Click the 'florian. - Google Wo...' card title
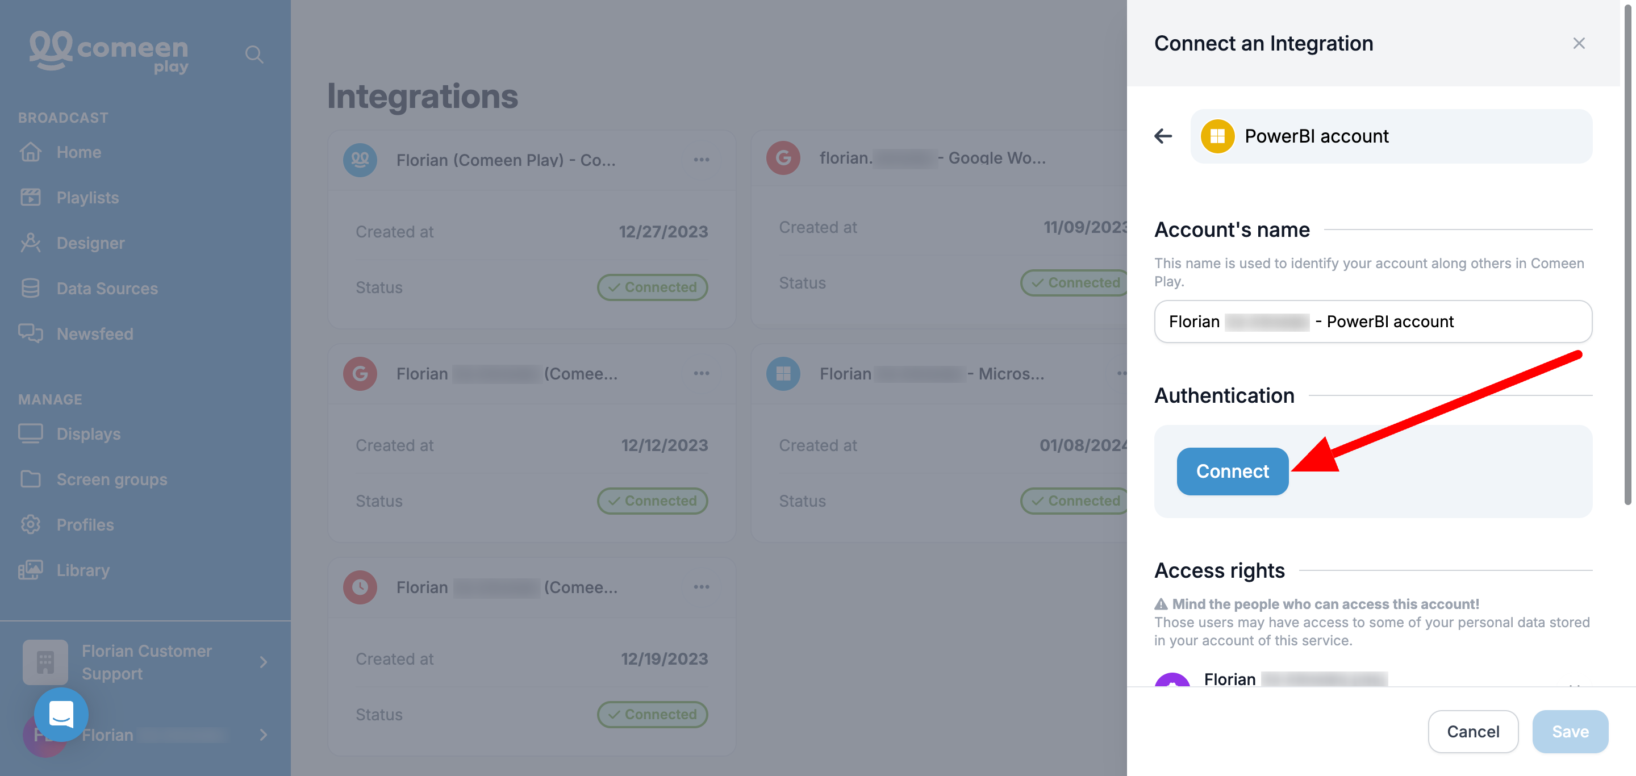The image size is (1636, 776). pos(932,158)
